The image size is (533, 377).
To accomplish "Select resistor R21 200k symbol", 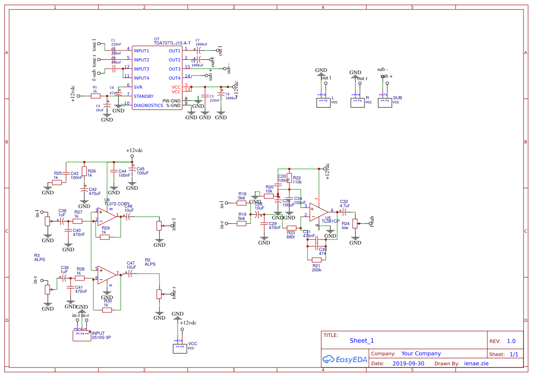I will 317,260.
